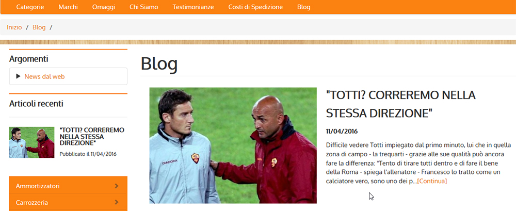Open the Marchi menu item
The width and height of the screenshot is (516, 211).
tap(68, 7)
